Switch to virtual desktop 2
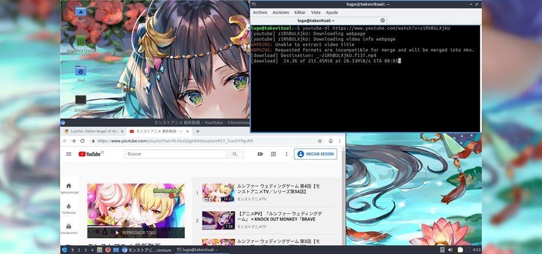This screenshot has width=542, height=254. click(79, 250)
